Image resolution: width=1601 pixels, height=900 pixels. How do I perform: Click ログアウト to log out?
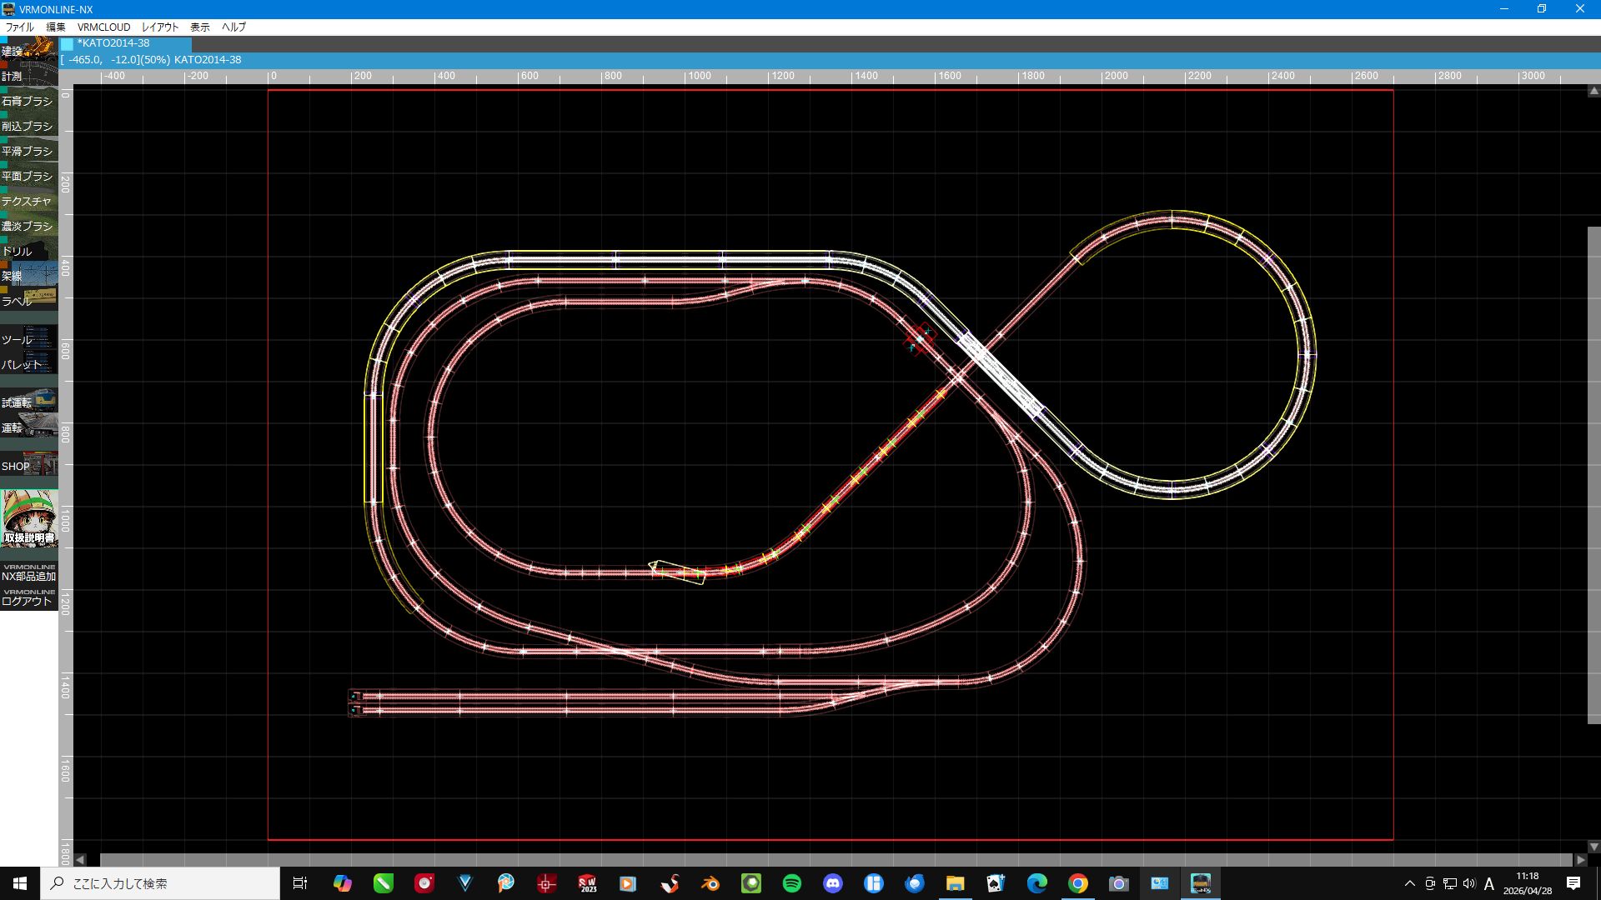pos(29,598)
